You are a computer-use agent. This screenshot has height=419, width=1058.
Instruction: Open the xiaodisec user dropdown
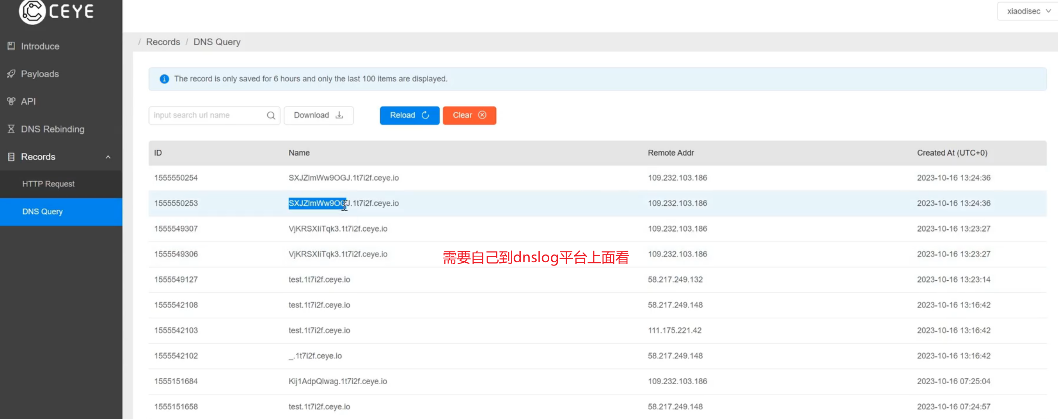pyautogui.click(x=1028, y=11)
